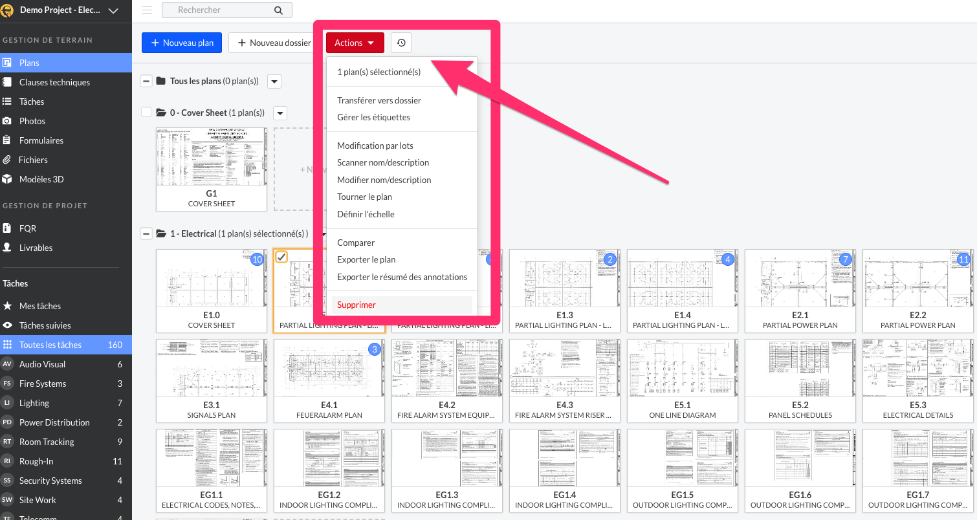Filter by Room Tracking category

point(66,442)
